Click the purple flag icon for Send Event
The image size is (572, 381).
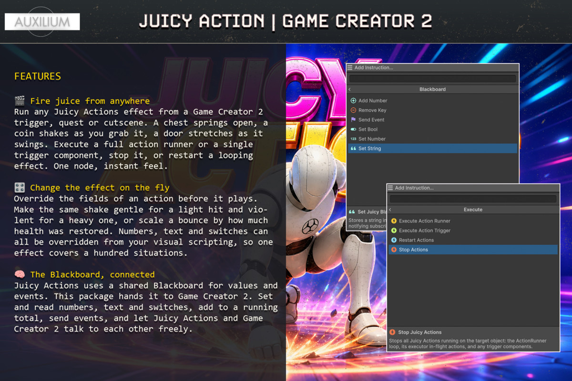click(353, 120)
